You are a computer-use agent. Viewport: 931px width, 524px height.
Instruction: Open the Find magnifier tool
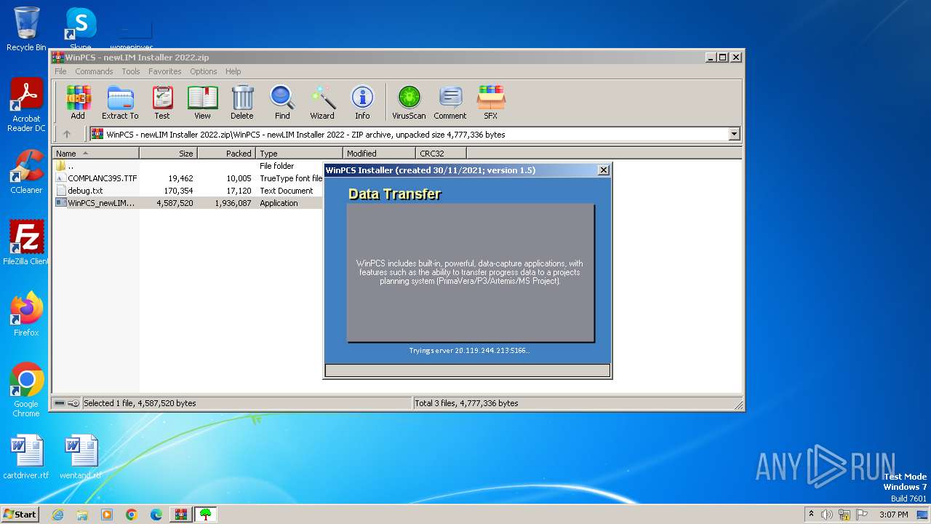[282, 103]
